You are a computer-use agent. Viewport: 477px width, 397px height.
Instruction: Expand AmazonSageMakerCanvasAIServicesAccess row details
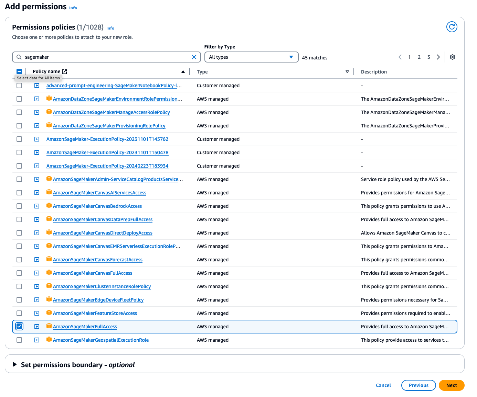click(x=37, y=193)
